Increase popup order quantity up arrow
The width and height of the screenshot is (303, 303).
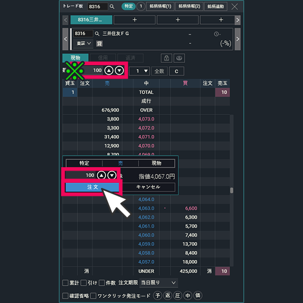[102, 175]
